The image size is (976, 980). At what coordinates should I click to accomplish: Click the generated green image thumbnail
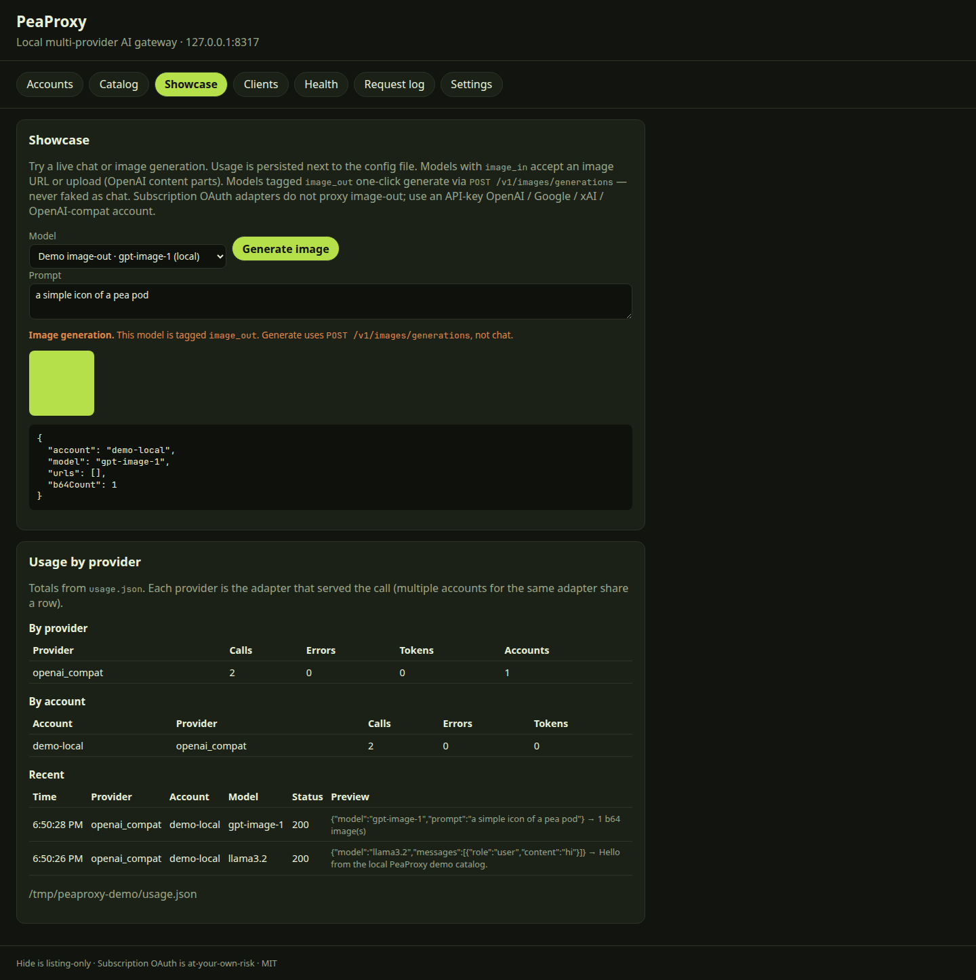pyautogui.click(x=62, y=383)
